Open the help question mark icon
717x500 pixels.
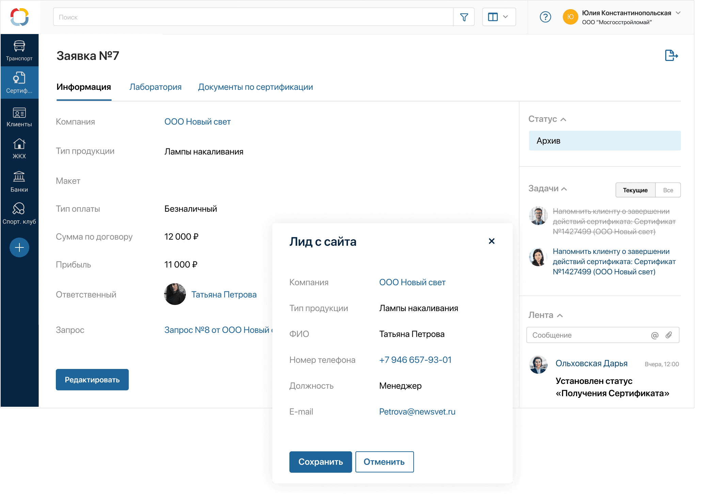point(545,17)
